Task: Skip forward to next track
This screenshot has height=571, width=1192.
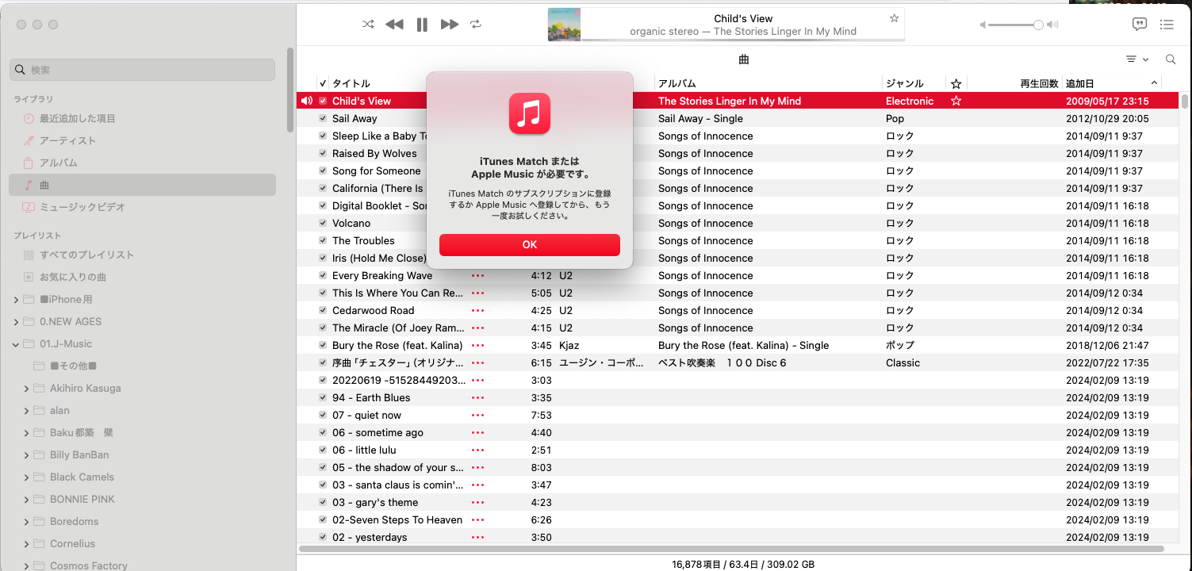Action: (450, 25)
